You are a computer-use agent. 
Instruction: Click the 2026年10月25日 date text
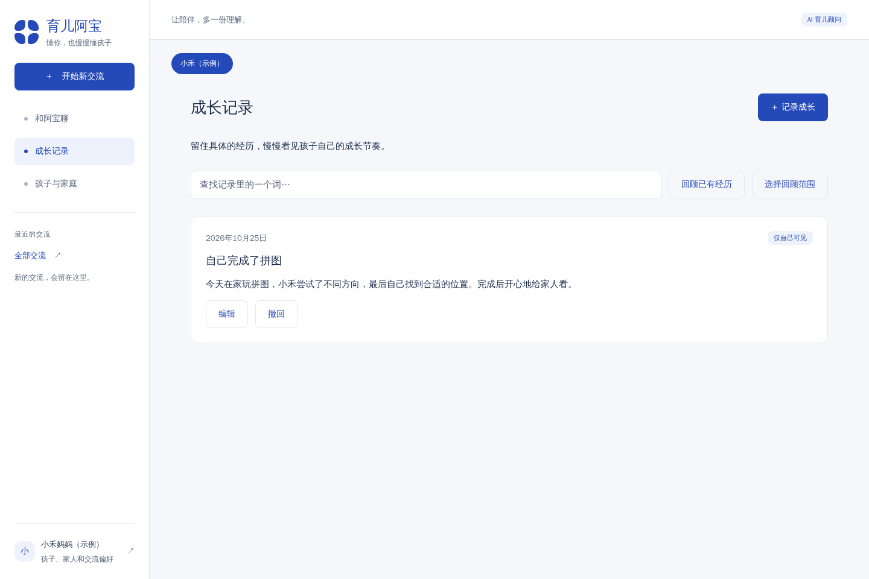[236, 238]
